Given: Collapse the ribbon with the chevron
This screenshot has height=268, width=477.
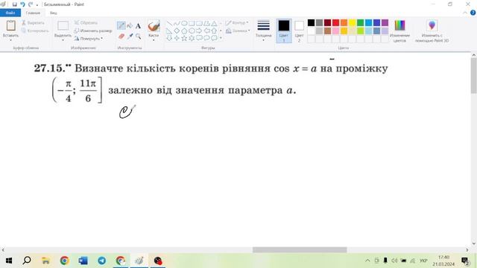Looking at the screenshot, I should click(x=465, y=13).
